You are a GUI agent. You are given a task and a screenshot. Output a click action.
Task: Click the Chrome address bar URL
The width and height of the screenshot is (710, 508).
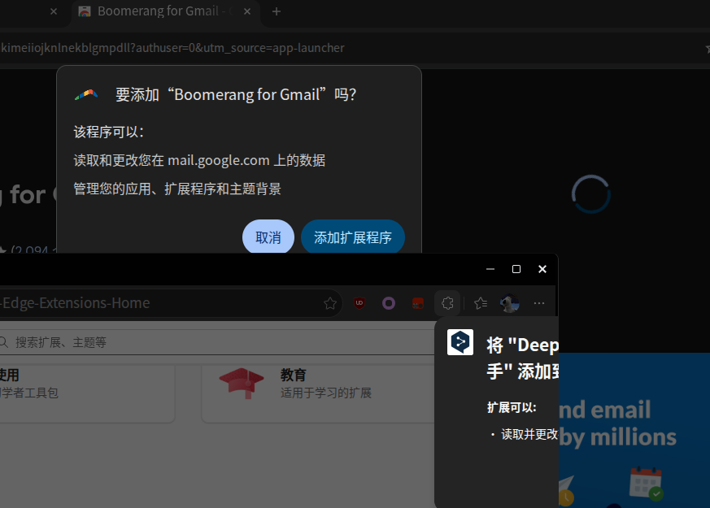tap(172, 48)
